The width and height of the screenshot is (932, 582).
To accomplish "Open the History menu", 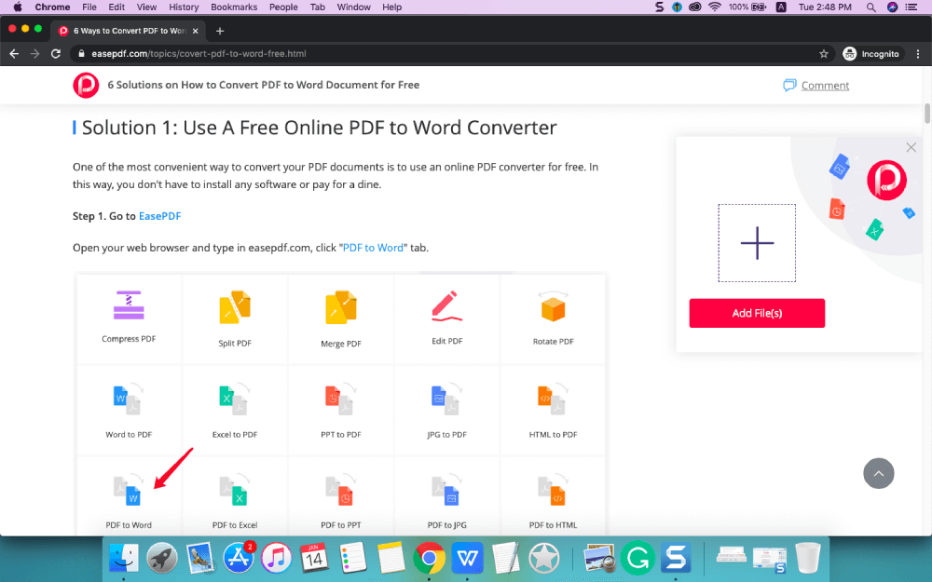I will click(x=184, y=7).
